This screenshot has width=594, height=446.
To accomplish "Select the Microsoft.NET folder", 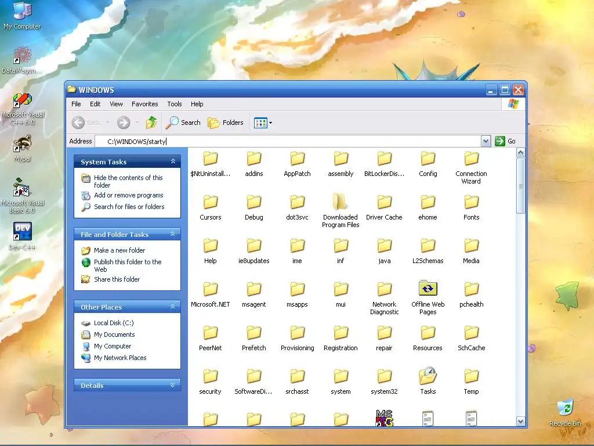I will (x=210, y=294).
